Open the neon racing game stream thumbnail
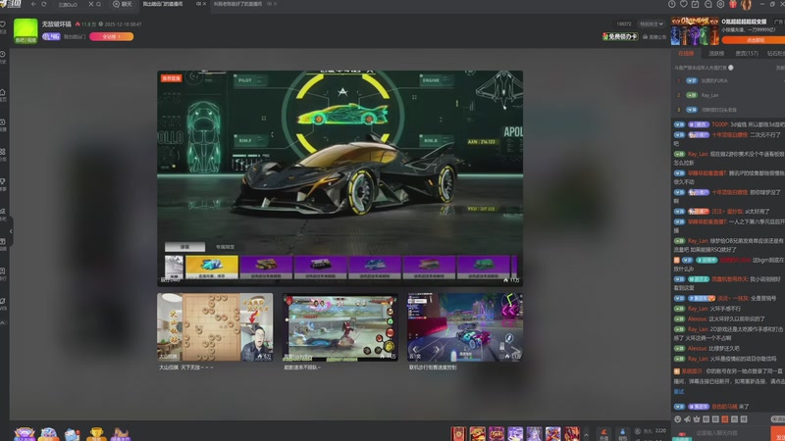This screenshot has height=441, width=785. click(x=465, y=327)
